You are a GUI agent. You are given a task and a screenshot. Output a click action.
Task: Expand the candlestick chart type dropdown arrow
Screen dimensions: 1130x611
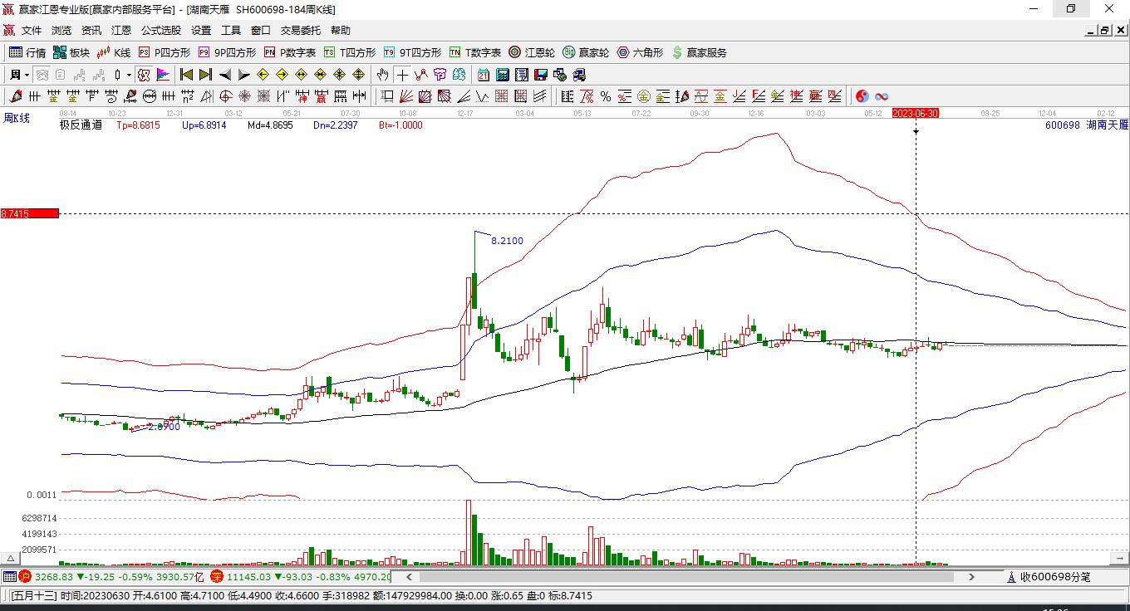(129, 75)
